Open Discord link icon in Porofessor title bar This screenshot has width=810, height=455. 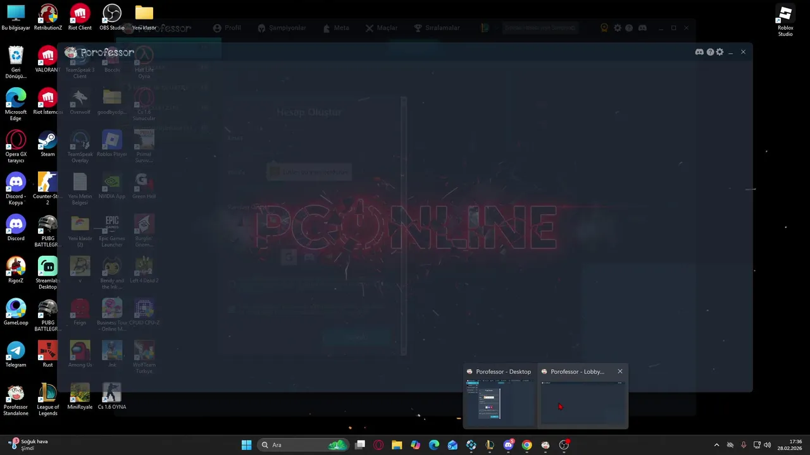coord(699,52)
